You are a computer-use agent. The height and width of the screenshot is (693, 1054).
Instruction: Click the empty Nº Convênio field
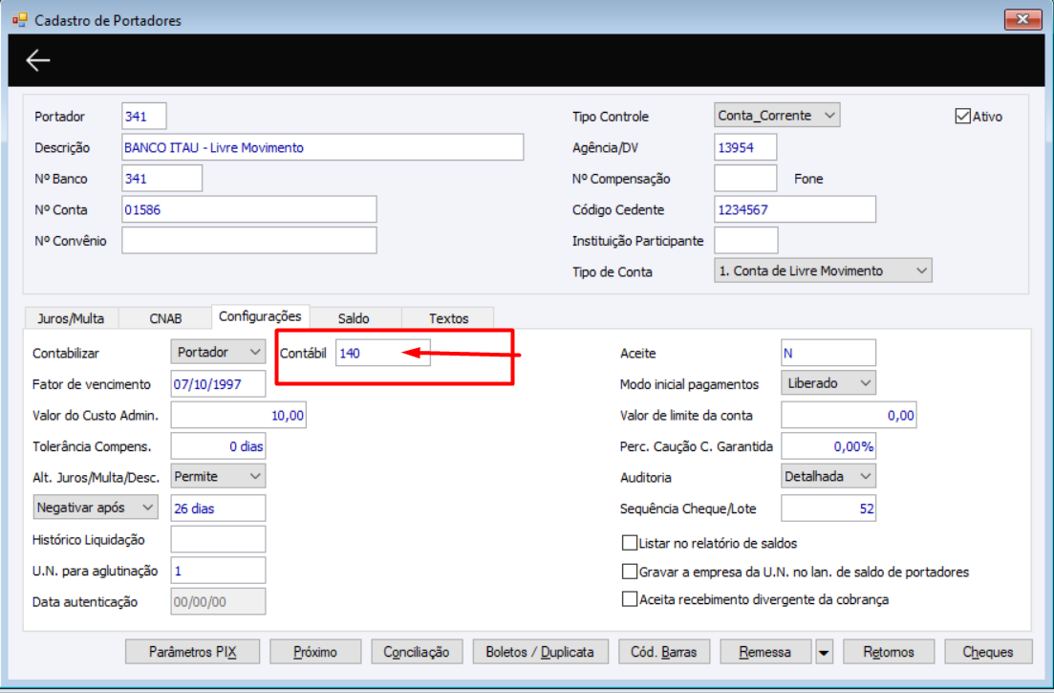[x=249, y=241]
